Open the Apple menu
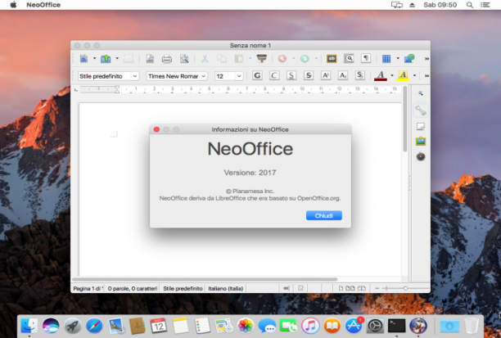Image resolution: width=501 pixels, height=338 pixels. pos(13,5)
